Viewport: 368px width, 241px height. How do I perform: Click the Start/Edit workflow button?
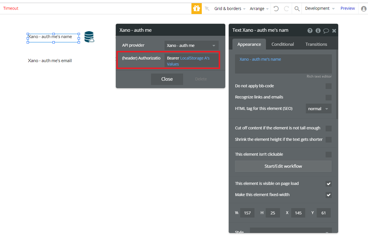283,166
